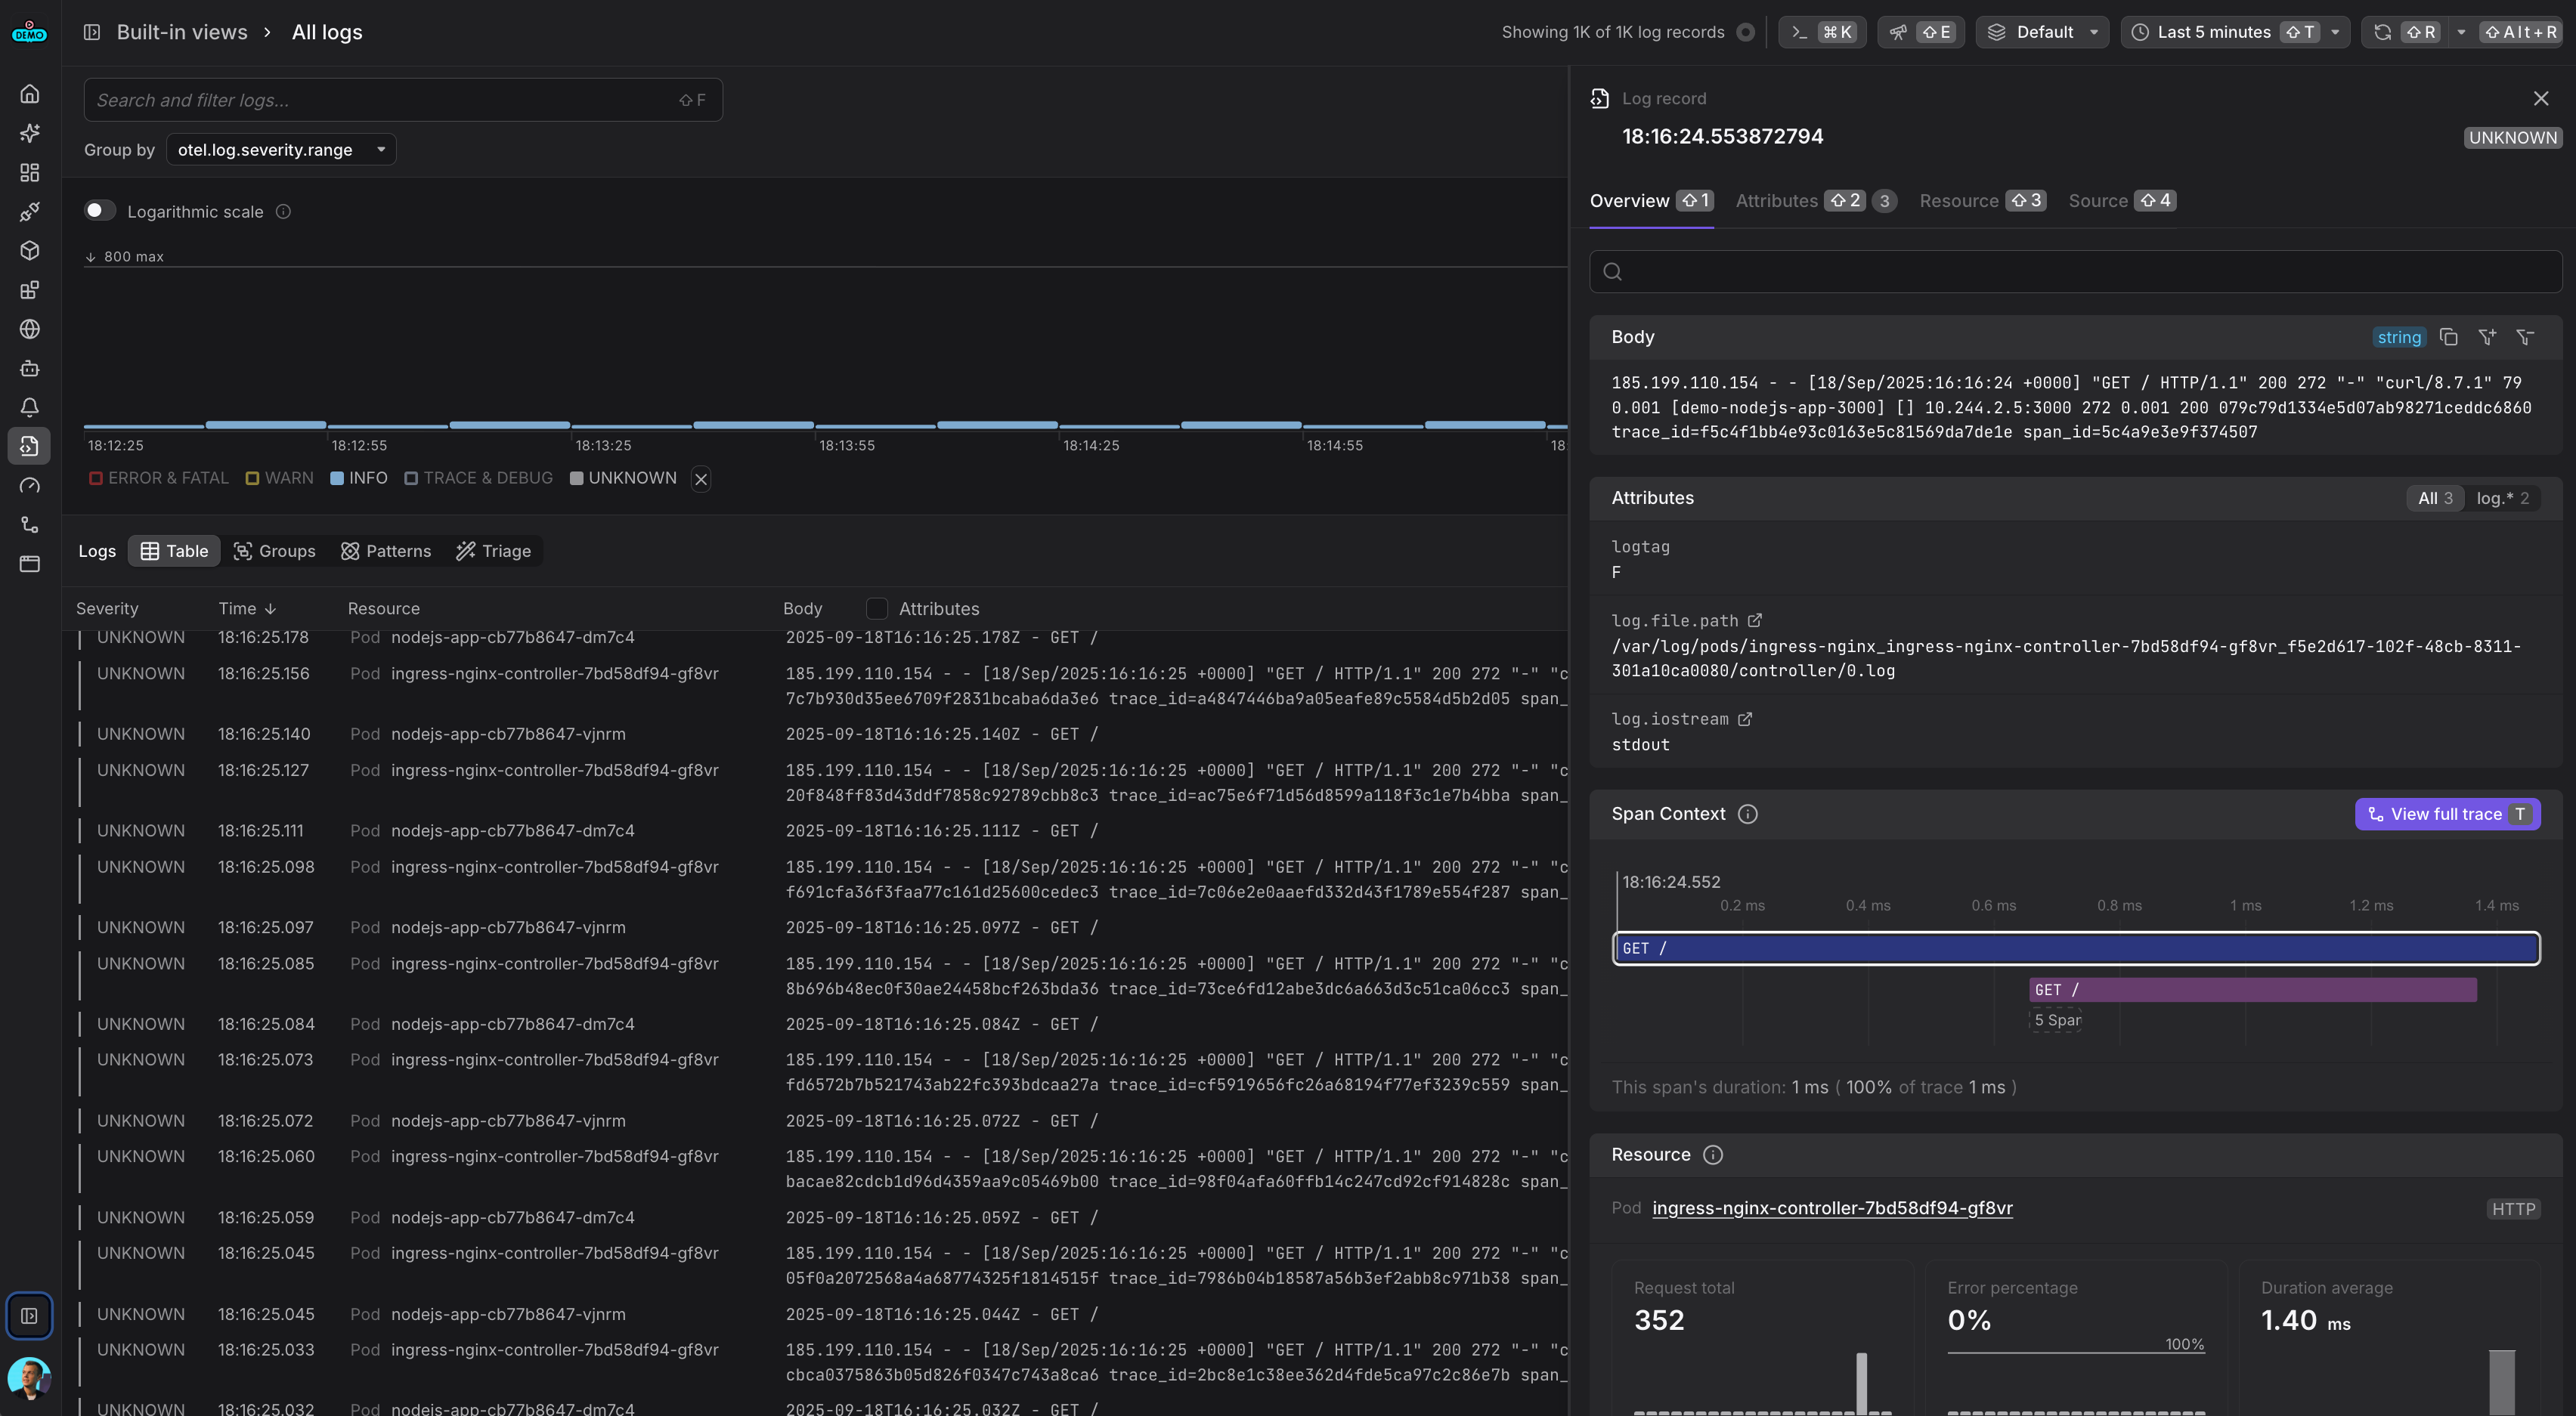Click View full trace button

click(x=2447, y=814)
